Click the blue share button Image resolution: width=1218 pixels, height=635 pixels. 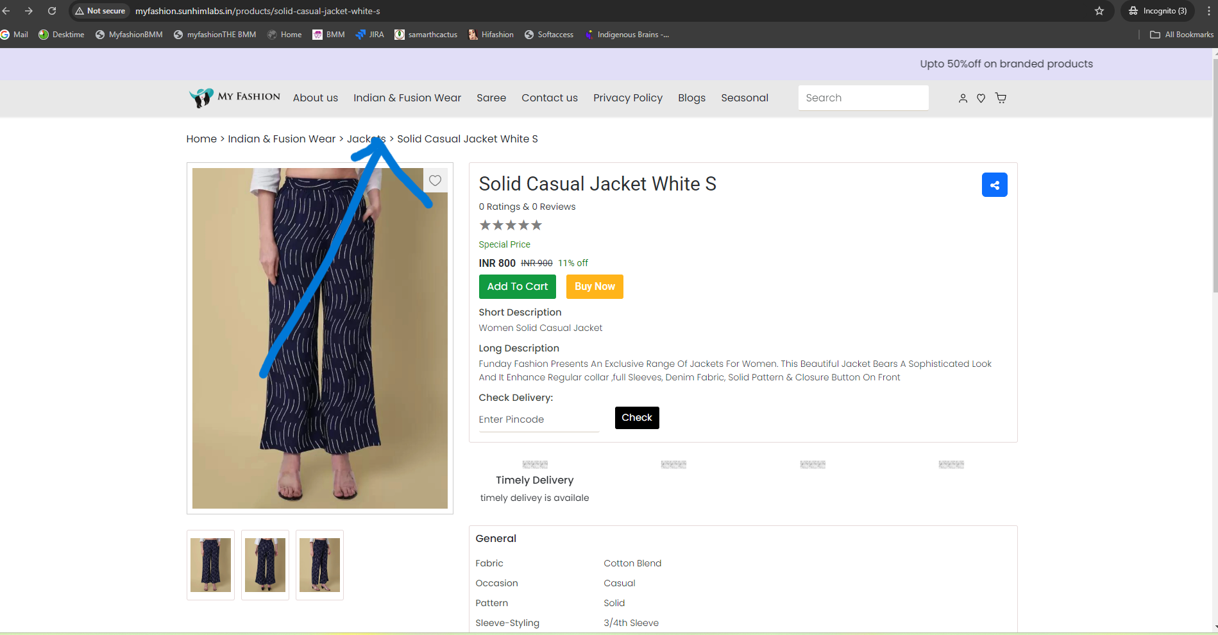pyautogui.click(x=994, y=185)
